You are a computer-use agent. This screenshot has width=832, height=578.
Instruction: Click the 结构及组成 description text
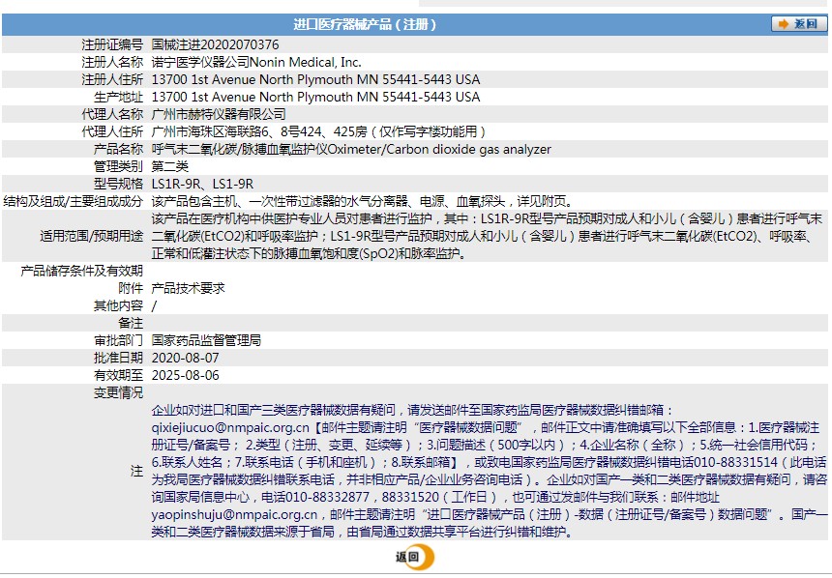pyautogui.click(x=363, y=201)
